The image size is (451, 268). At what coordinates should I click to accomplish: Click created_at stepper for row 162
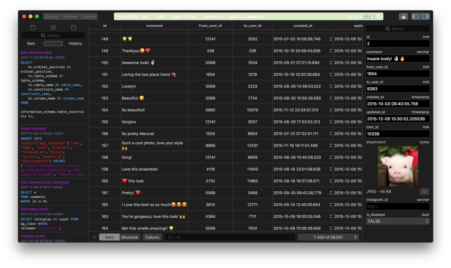[331, 204]
